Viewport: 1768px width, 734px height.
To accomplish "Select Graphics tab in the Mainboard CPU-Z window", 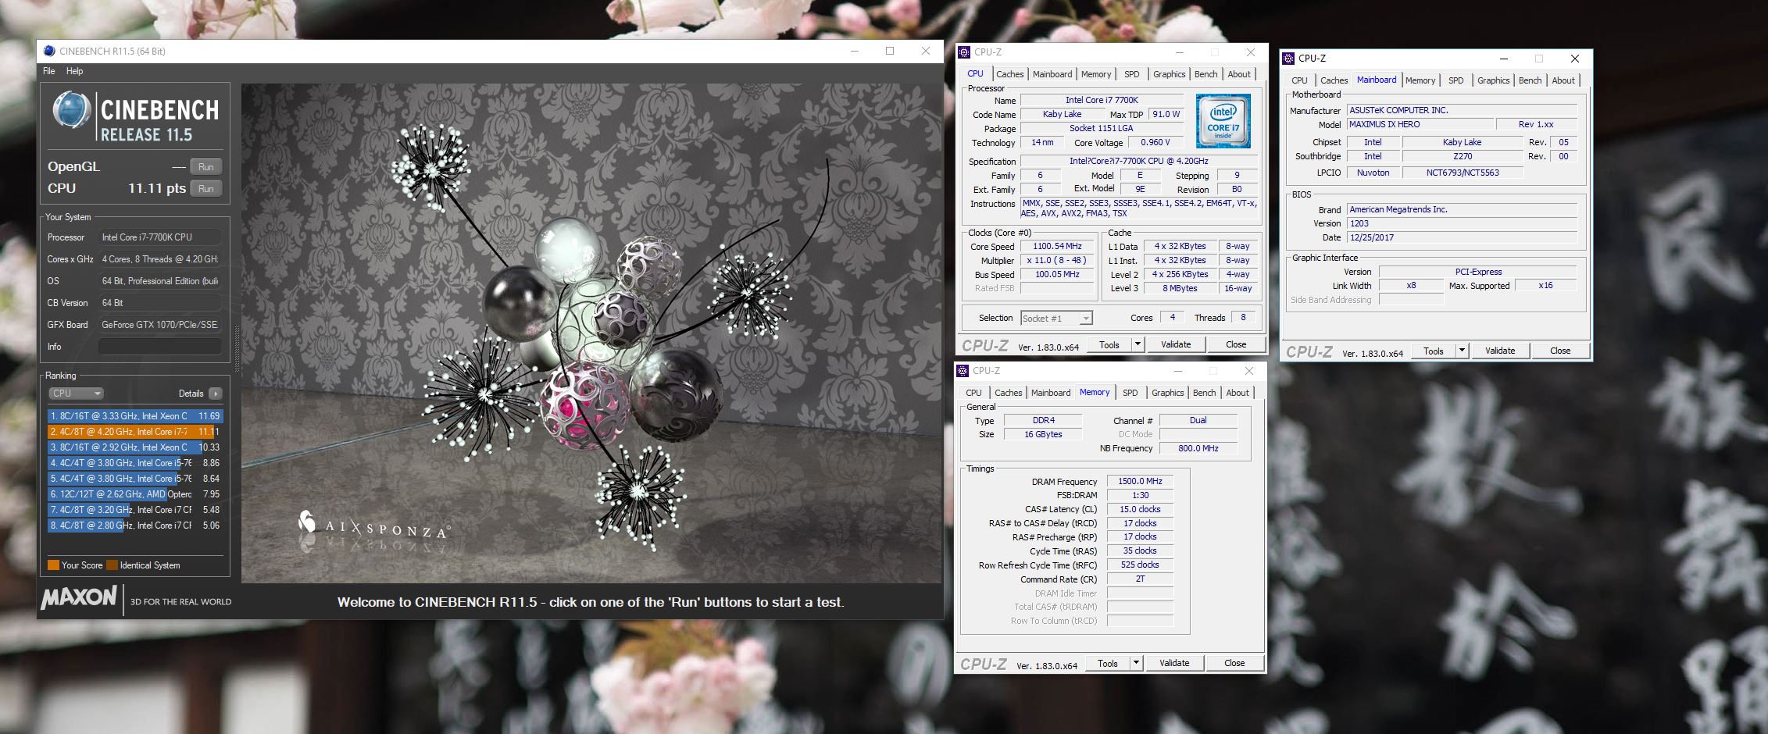I will click(1493, 80).
